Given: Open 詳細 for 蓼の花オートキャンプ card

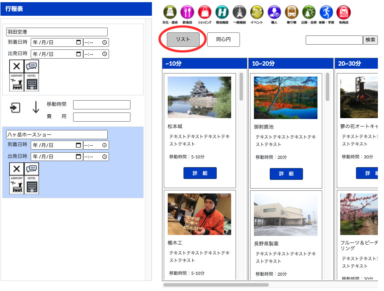Looking at the screenshot, I should [x=367, y=173].
